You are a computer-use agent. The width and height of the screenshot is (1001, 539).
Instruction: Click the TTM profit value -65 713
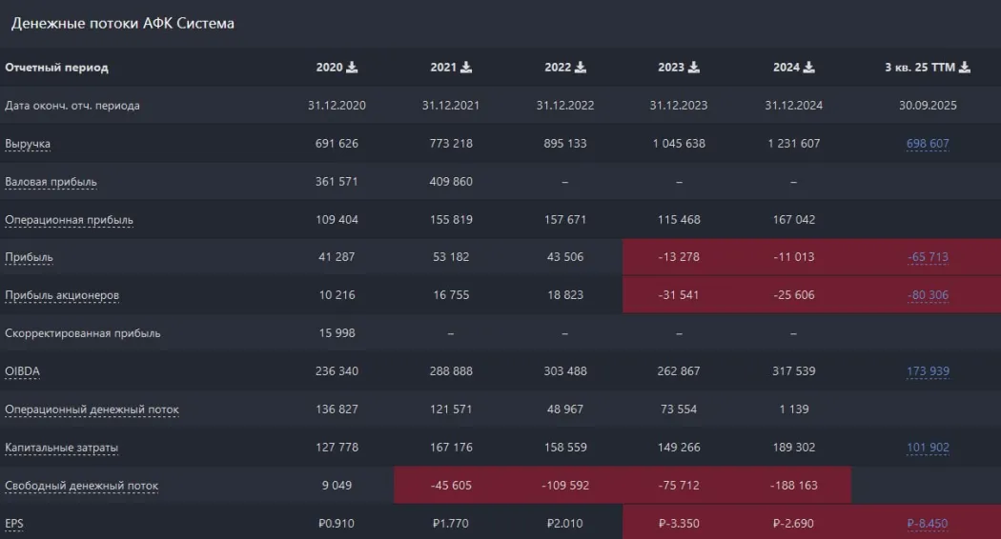click(928, 257)
